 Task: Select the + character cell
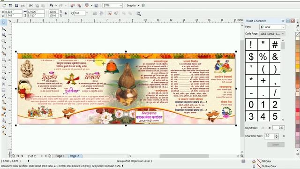(263, 80)
